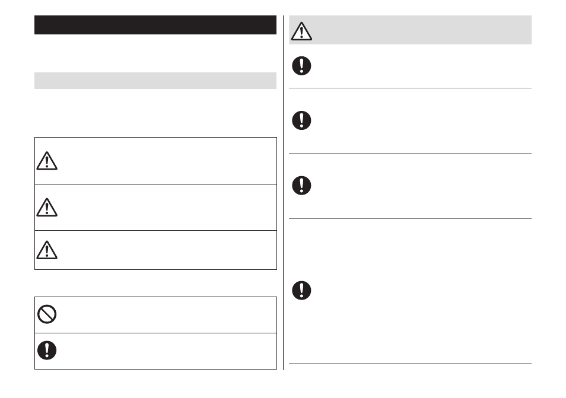Select the warning triangle in the second table row

pyautogui.click(x=47, y=207)
